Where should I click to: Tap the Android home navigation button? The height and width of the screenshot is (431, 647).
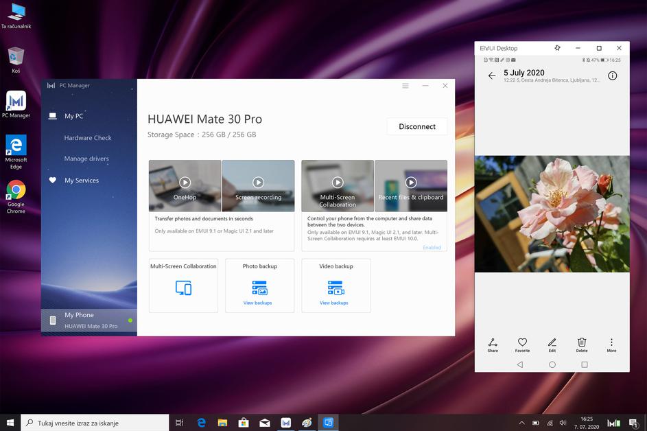[x=552, y=364]
